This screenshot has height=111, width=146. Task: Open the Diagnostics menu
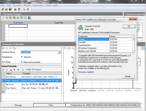pos(38,5)
